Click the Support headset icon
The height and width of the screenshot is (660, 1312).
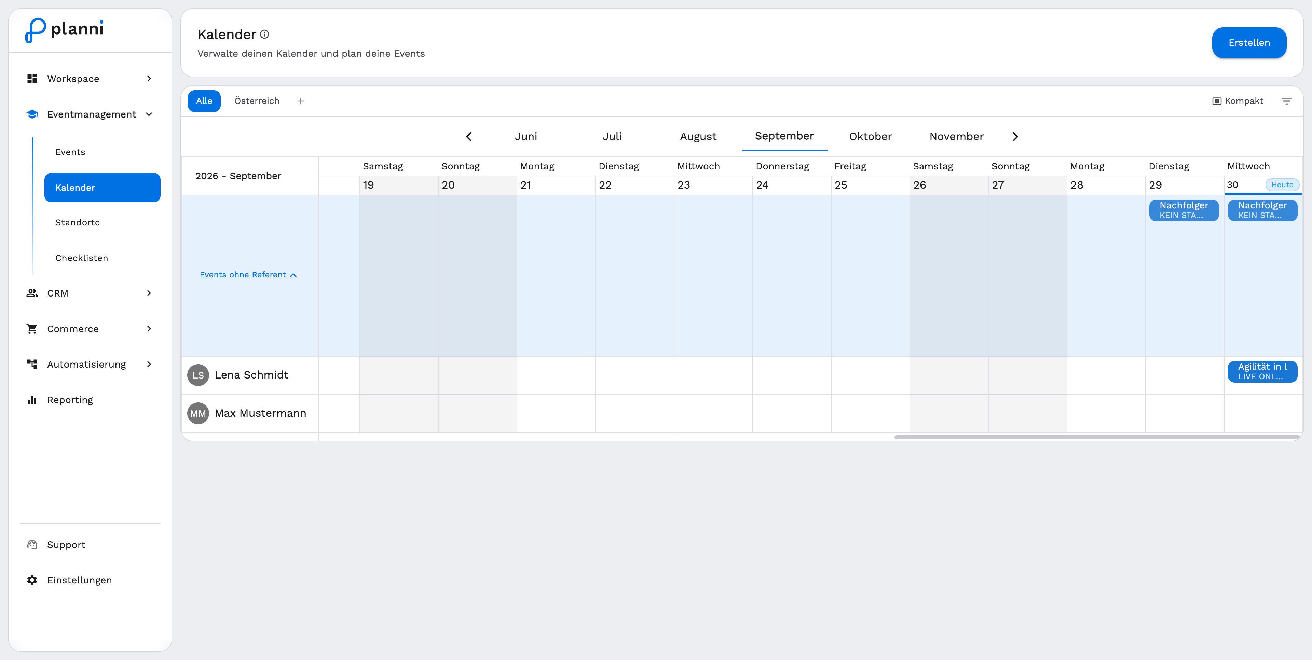coord(32,545)
